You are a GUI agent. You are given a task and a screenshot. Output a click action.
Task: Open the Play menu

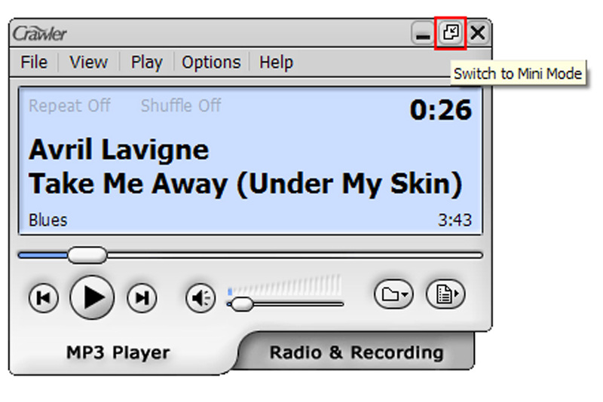tap(146, 62)
